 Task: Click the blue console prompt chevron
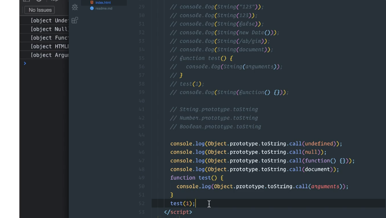25,63
